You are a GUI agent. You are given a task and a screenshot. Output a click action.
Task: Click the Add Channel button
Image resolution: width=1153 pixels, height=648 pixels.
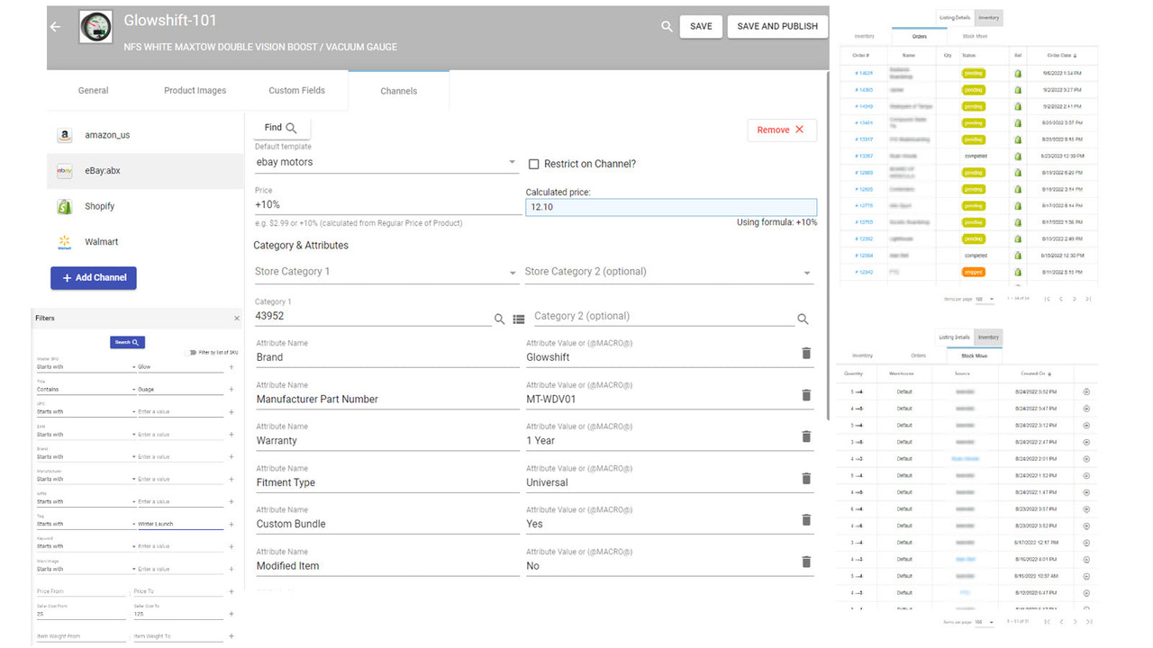[93, 278]
